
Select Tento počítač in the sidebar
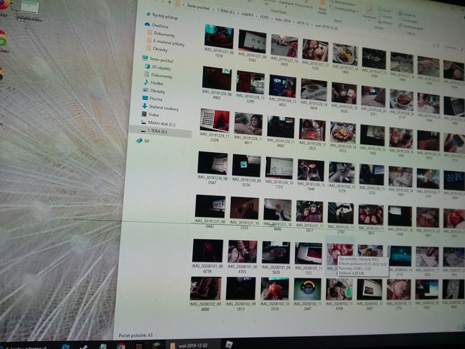click(158, 59)
